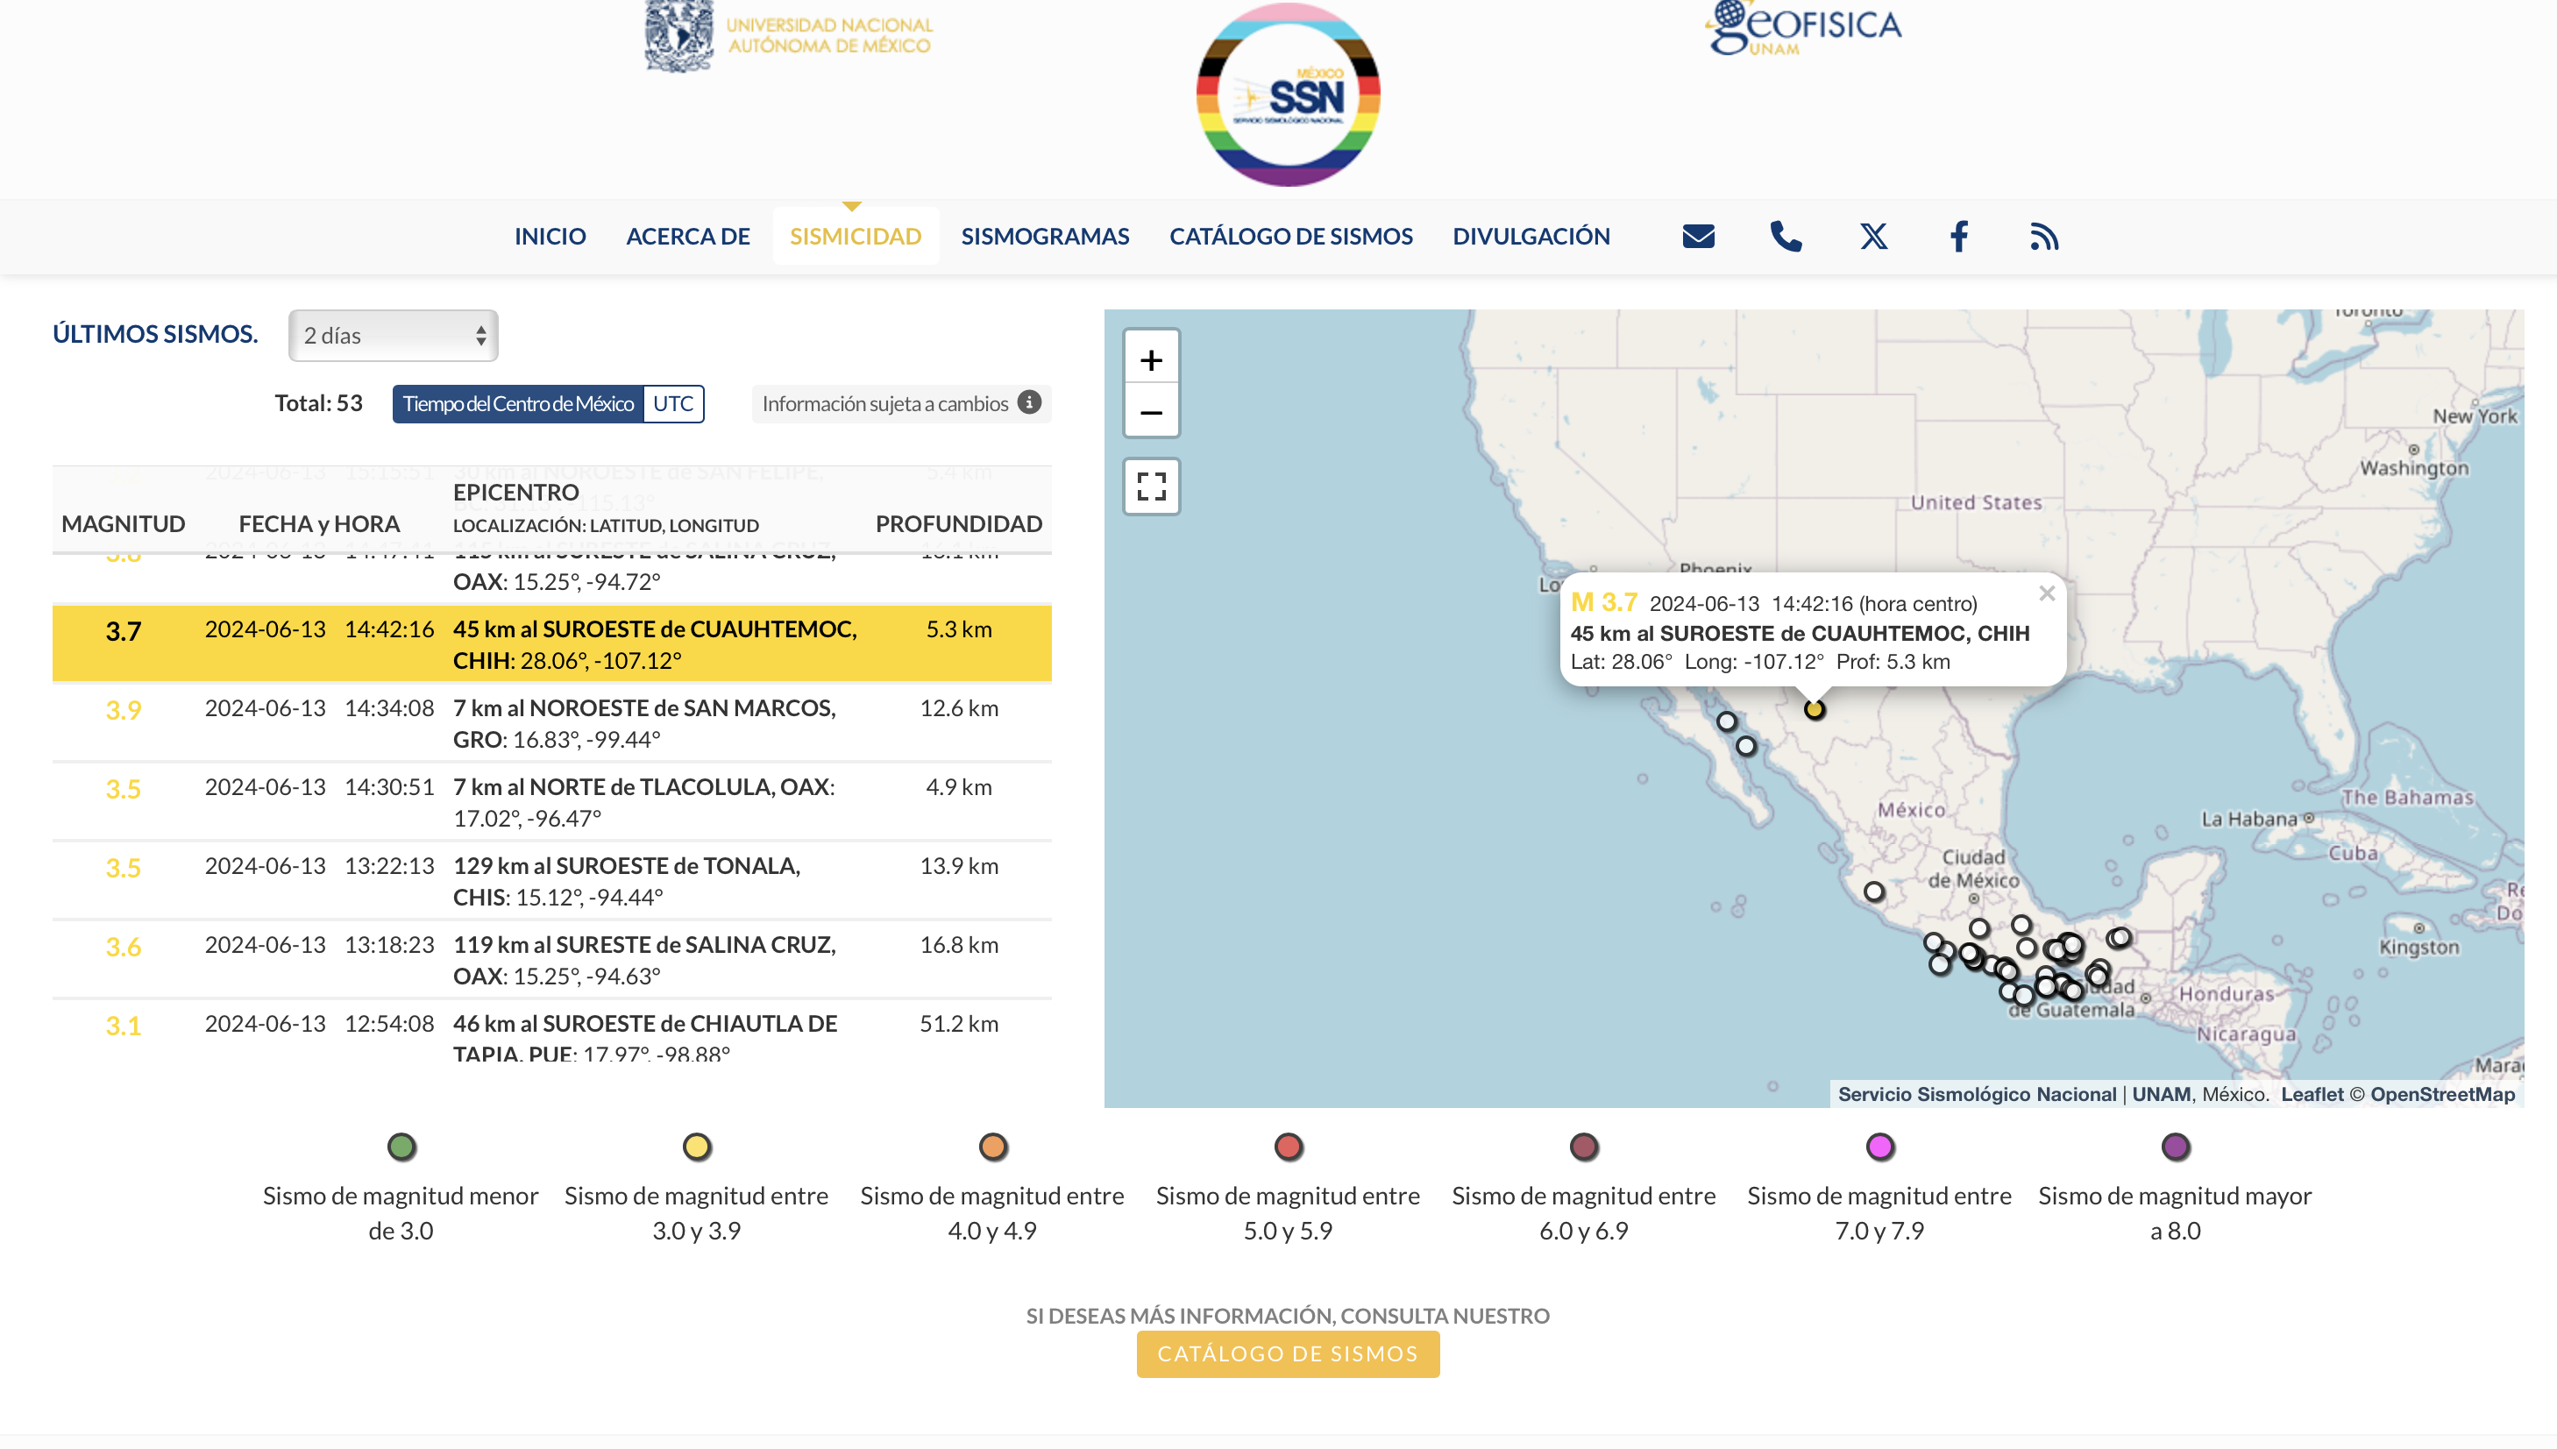Select the 3.9 SAN MARCOS, GRO earthquake row
Viewport: 2557px width, 1449px height.
coord(552,722)
